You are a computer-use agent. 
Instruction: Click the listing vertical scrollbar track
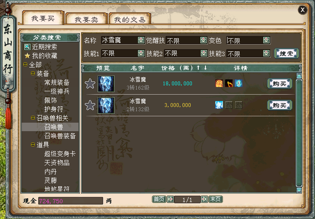click(299, 133)
